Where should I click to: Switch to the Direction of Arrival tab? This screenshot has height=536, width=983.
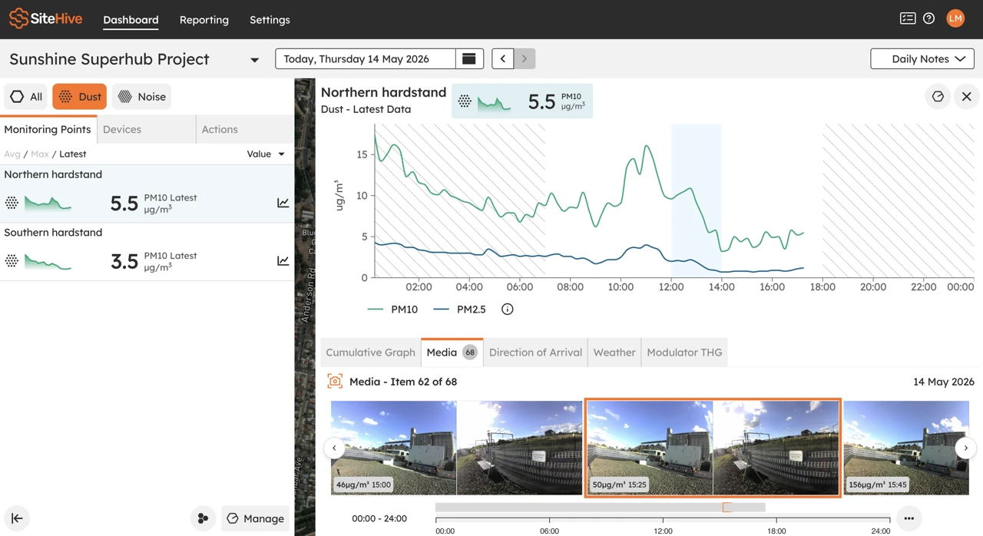[535, 352]
